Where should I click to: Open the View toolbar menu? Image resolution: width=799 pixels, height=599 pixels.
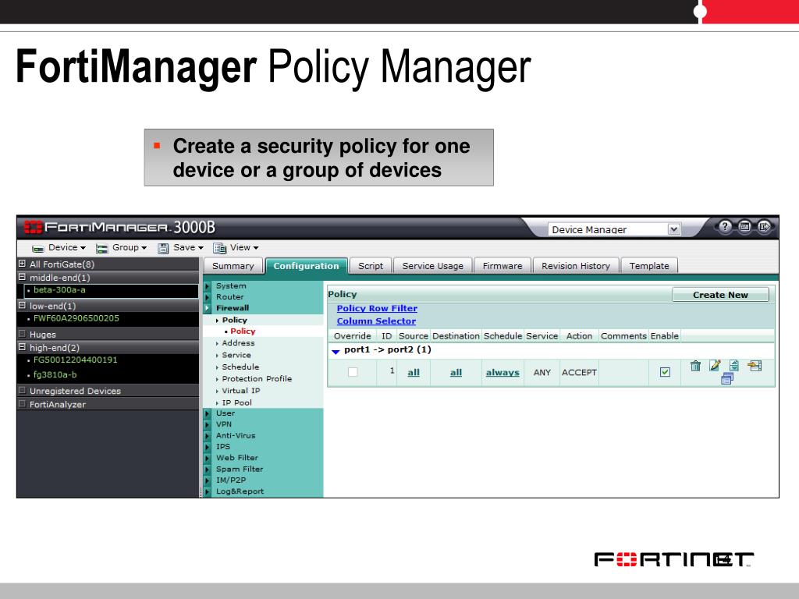click(x=236, y=248)
